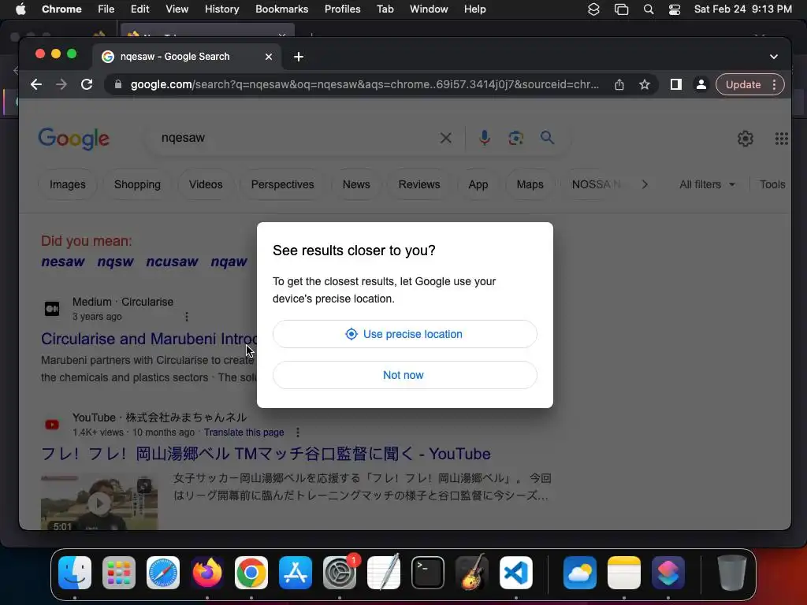The width and height of the screenshot is (807, 605).
Task: Dismiss dialog with Not now
Action: coord(404,375)
